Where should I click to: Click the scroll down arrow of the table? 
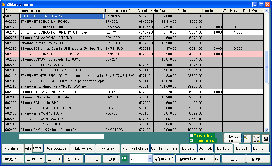click(267, 130)
